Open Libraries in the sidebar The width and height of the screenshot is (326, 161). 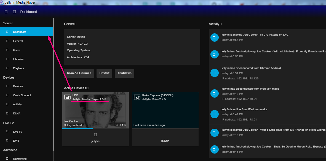coord(18,59)
